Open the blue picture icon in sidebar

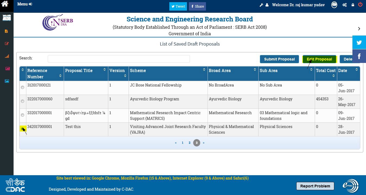click(x=7, y=81)
